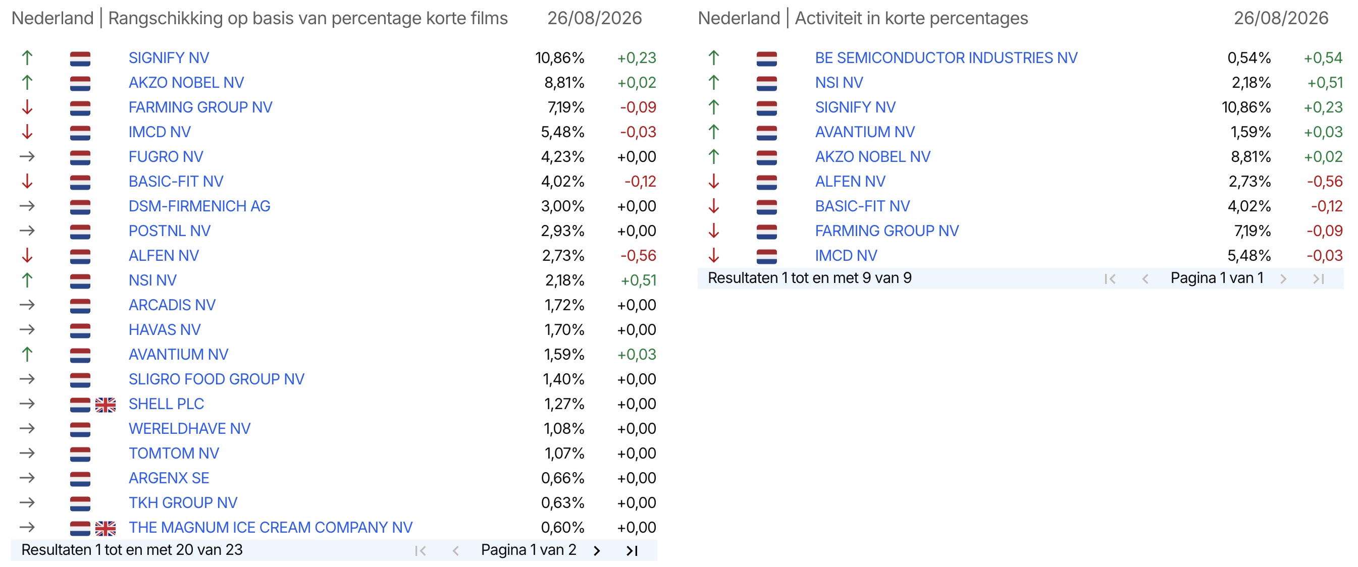The width and height of the screenshot is (1358, 567).
Task: Jump to last page of left table
Action: click(x=632, y=551)
